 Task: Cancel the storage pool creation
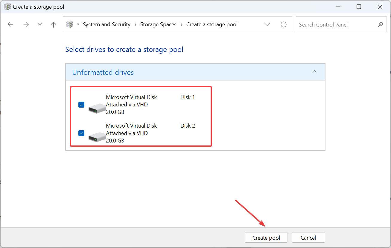coord(308,238)
